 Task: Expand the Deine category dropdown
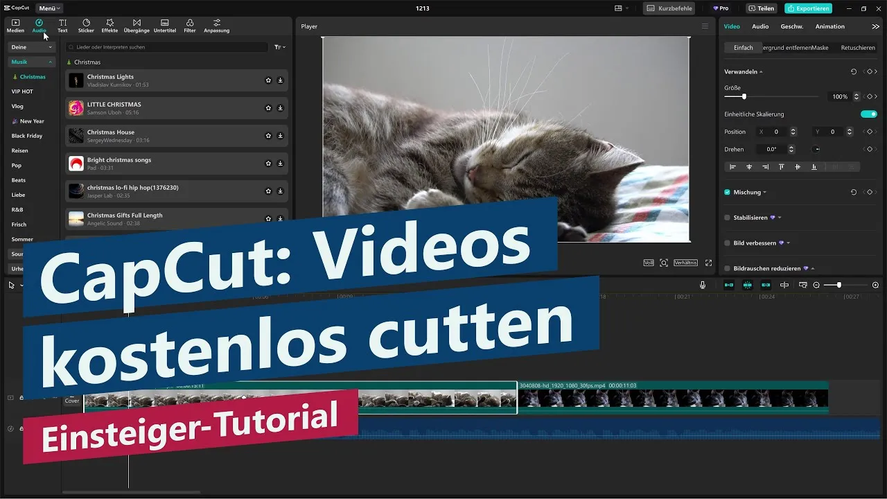31,47
